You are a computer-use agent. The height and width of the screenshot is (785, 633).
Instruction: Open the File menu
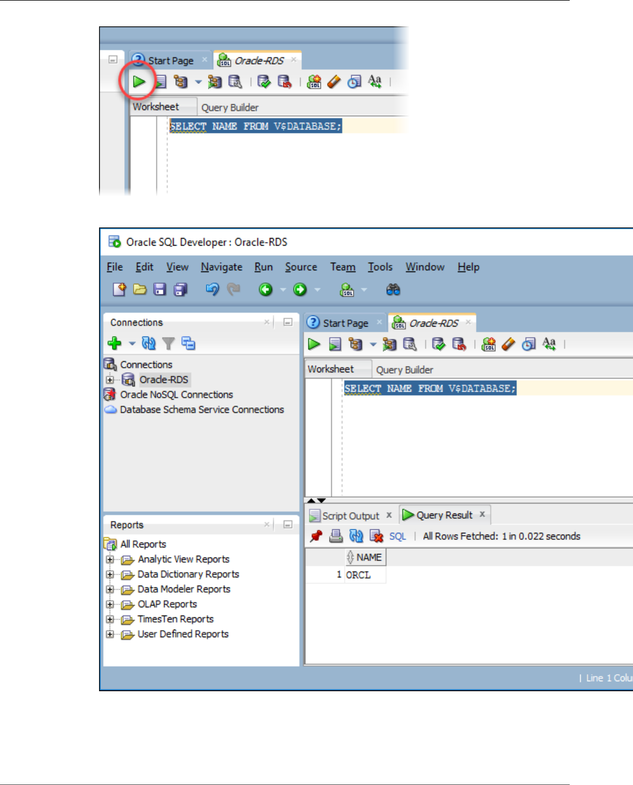[x=115, y=267]
